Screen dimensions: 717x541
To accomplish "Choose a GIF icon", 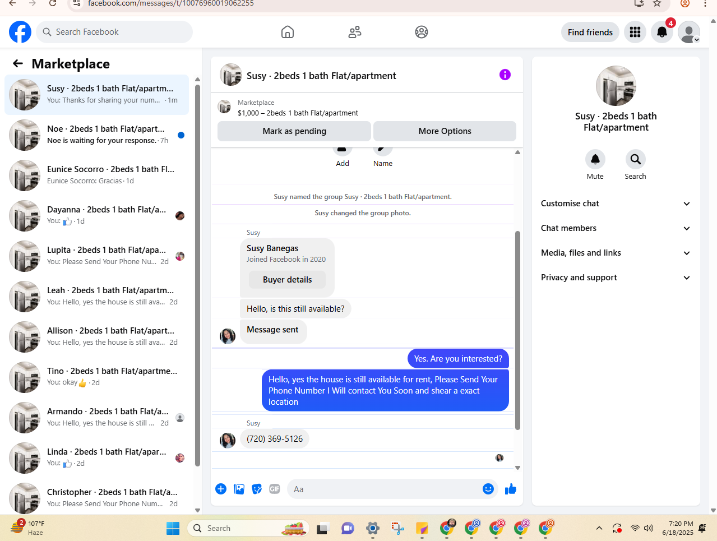I will click(x=274, y=489).
